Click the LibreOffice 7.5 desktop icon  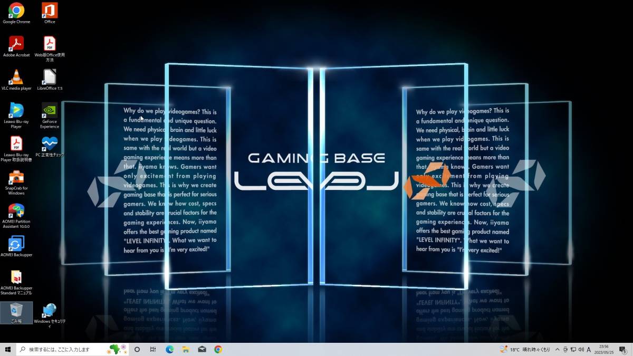50,80
